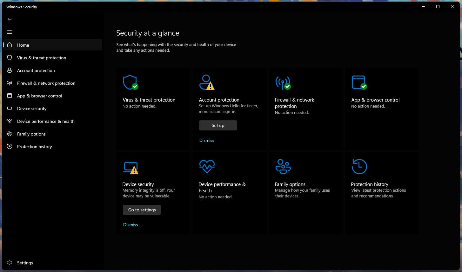Minimize the Windows Security window
The width and height of the screenshot is (462, 272).
point(423,7)
